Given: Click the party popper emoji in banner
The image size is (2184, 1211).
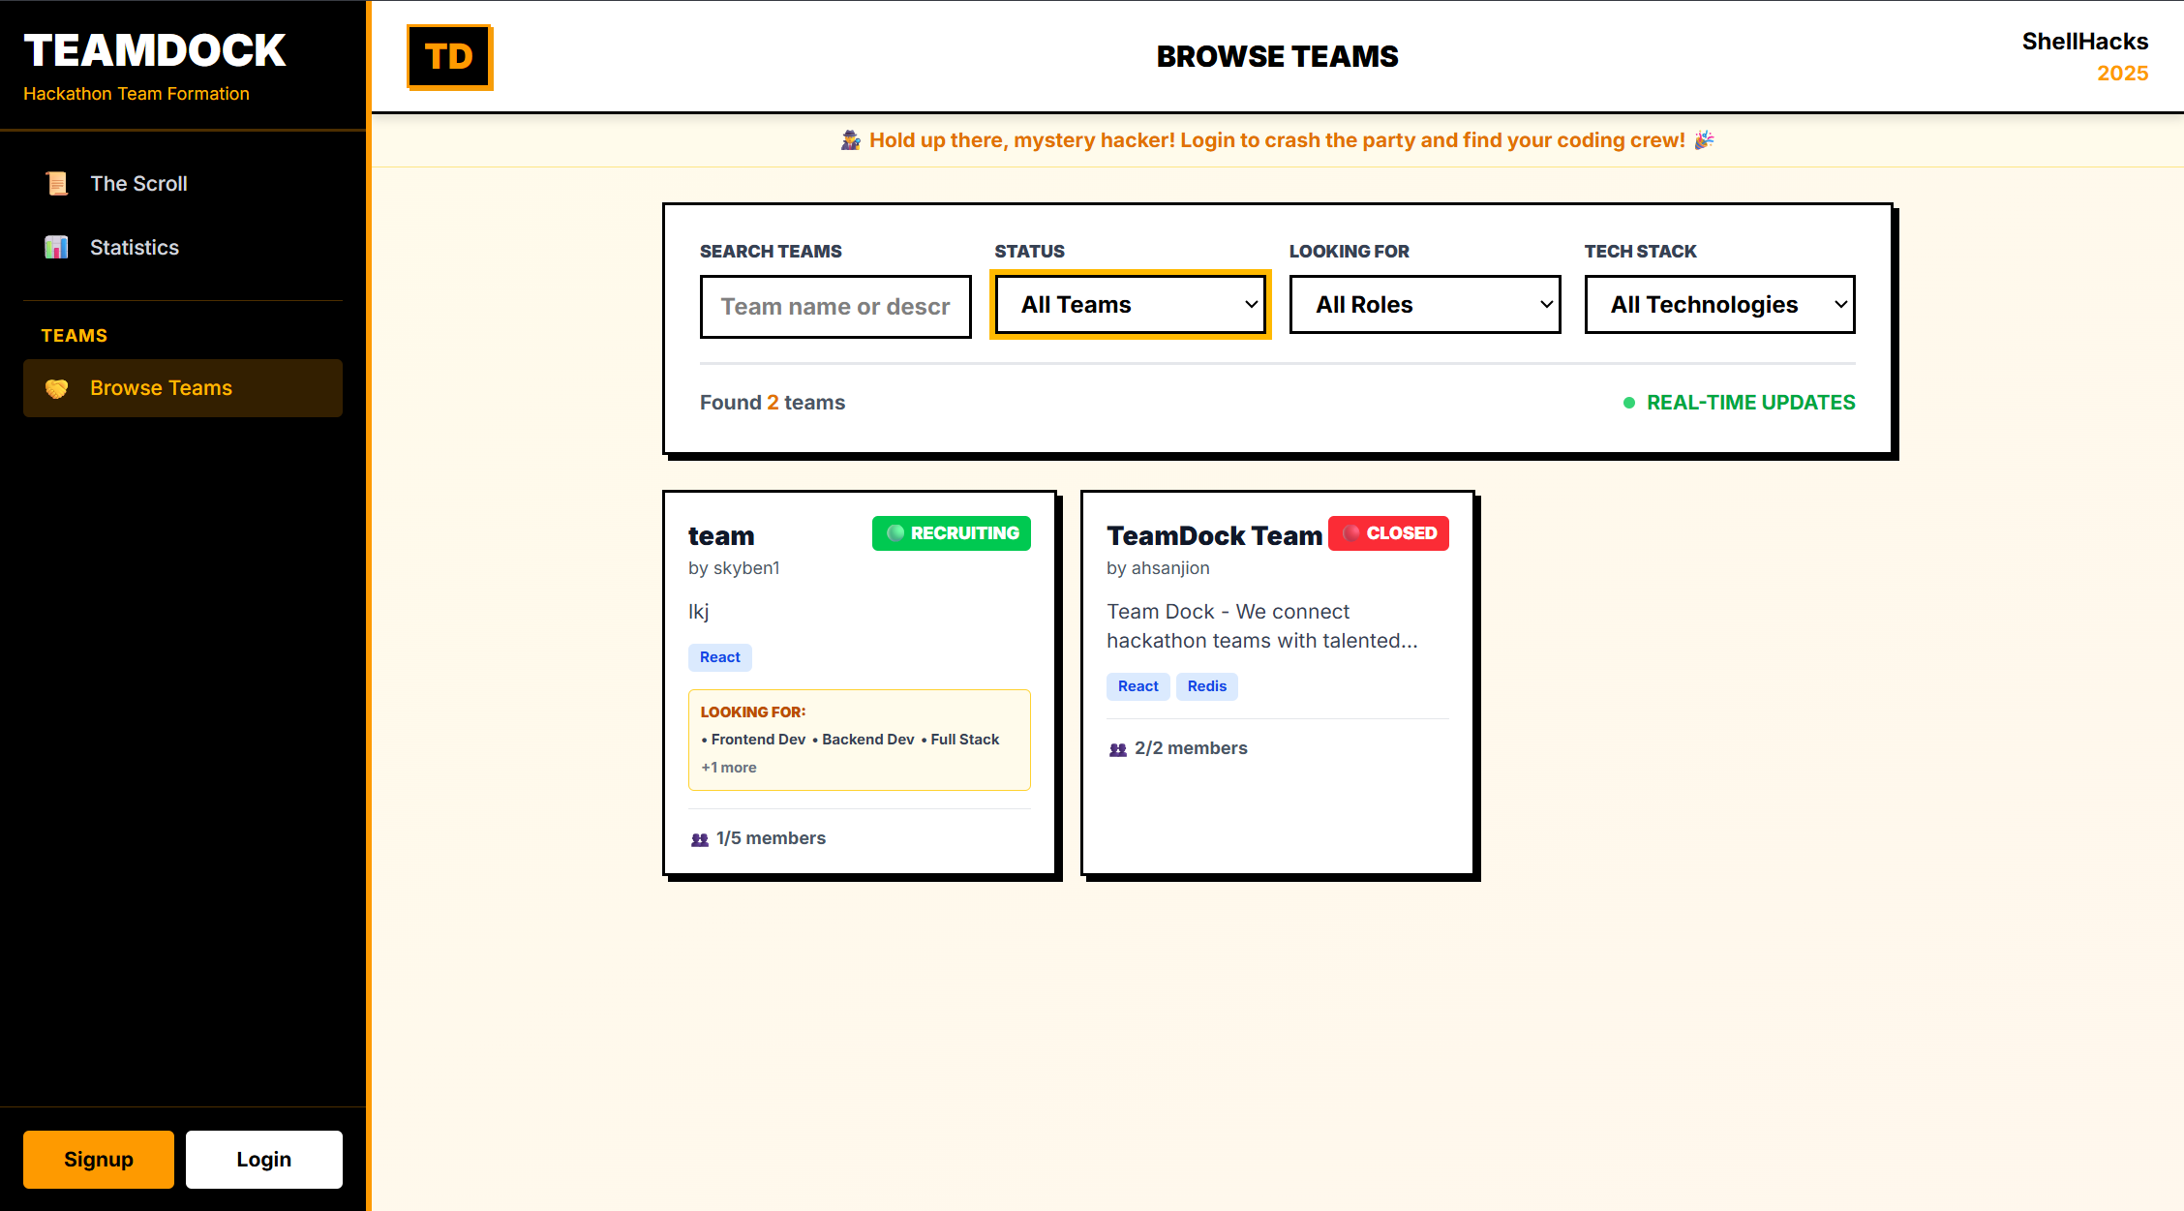Looking at the screenshot, I should [1704, 140].
